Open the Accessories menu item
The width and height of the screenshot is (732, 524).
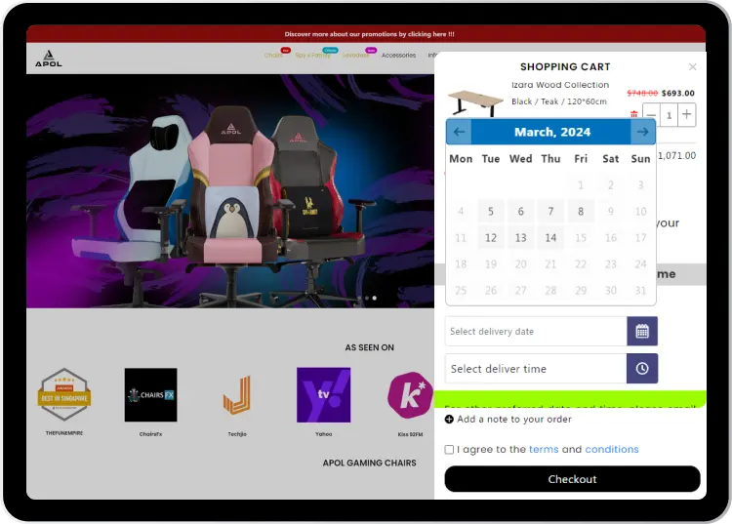pyautogui.click(x=398, y=56)
